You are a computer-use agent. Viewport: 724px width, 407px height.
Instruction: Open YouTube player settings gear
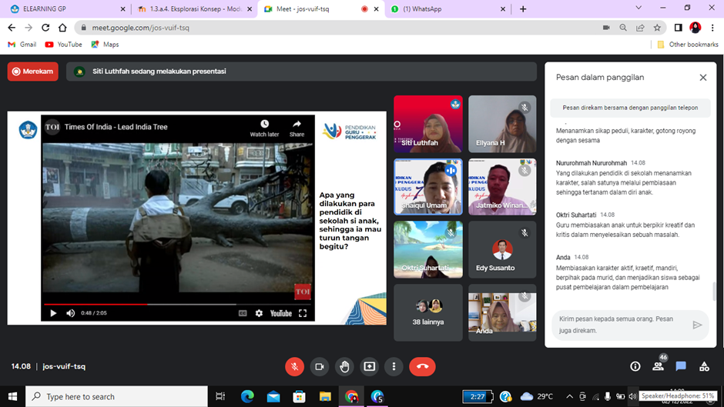(259, 313)
